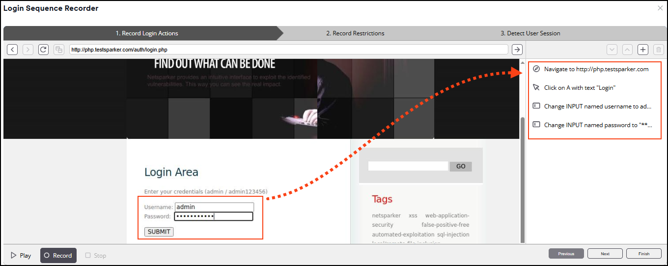
Task: Switch to Record Restrictions step
Action: coord(355,33)
